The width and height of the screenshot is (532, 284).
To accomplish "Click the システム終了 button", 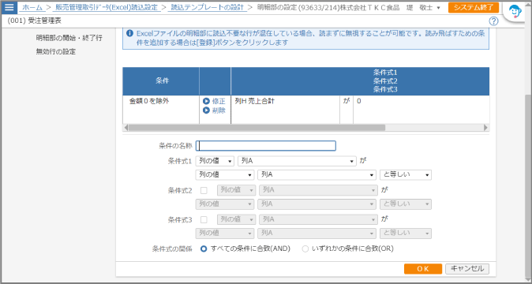I will click(x=474, y=7).
